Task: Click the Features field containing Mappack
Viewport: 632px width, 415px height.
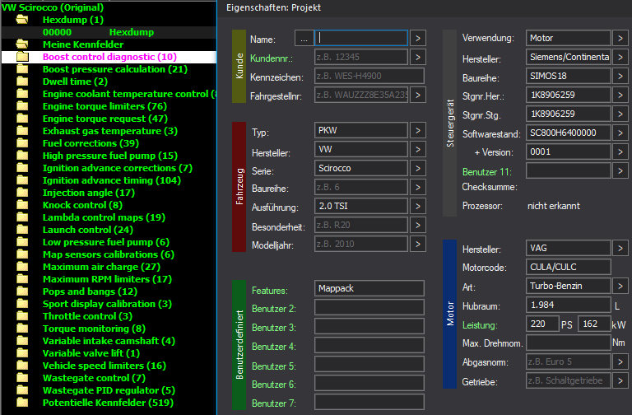Action: coord(369,288)
